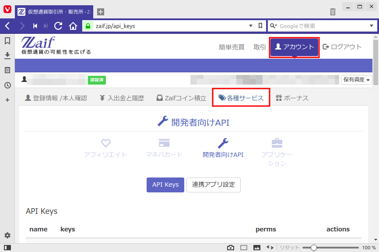Toggle the sidebar panel visibility
The height and width of the screenshot is (252, 379).
[x=7, y=248]
